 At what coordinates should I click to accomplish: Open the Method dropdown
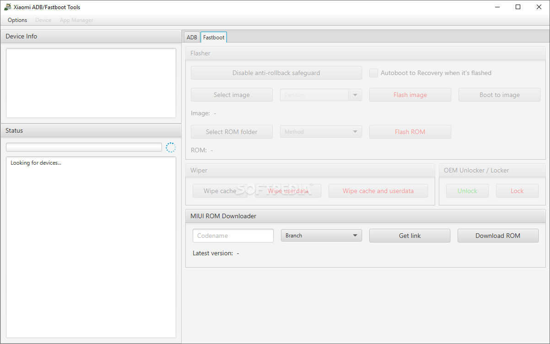pos(321,132)
